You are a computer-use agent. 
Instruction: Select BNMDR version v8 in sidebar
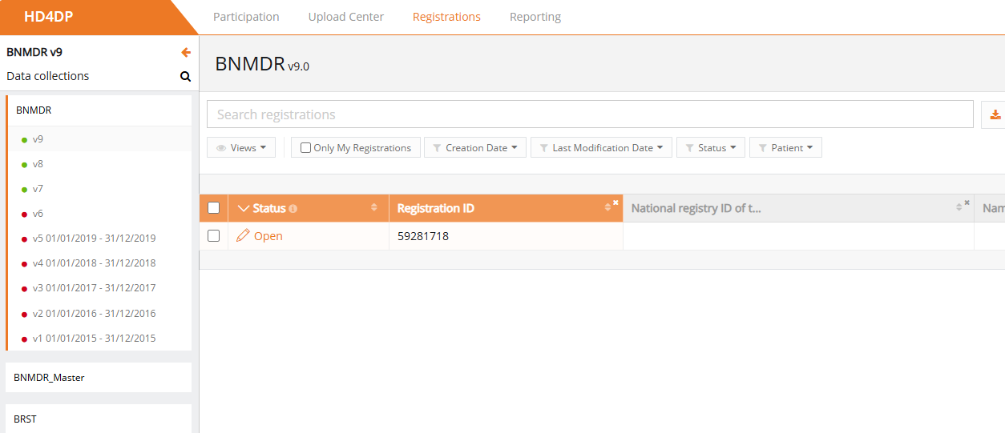(x=38, y=164)
